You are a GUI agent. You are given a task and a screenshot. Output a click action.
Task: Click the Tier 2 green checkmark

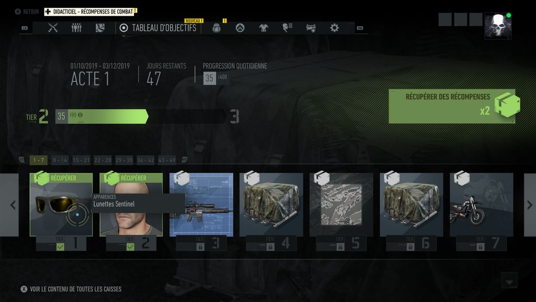(x=130, y=246)
